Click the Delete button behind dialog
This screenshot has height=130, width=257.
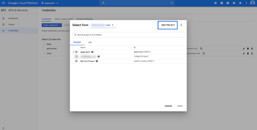coord(66,25)
